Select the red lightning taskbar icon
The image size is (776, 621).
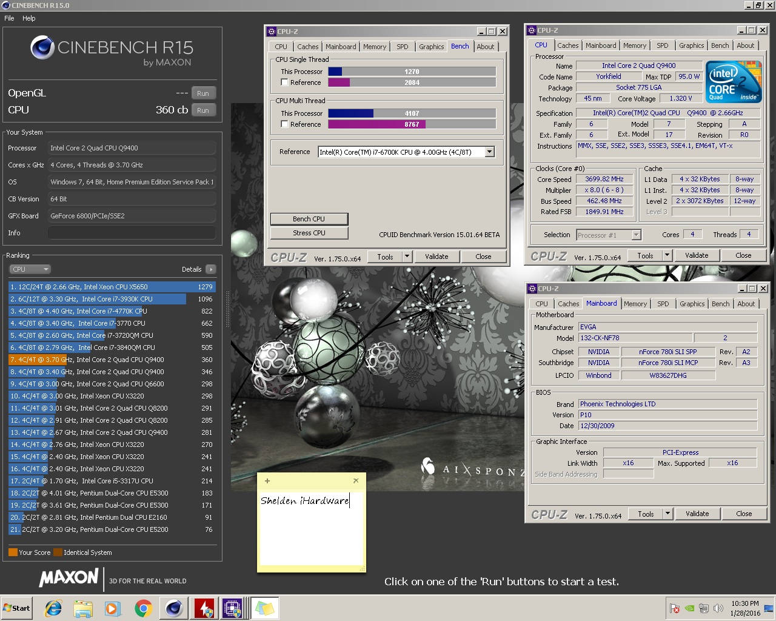coord(204,608)
